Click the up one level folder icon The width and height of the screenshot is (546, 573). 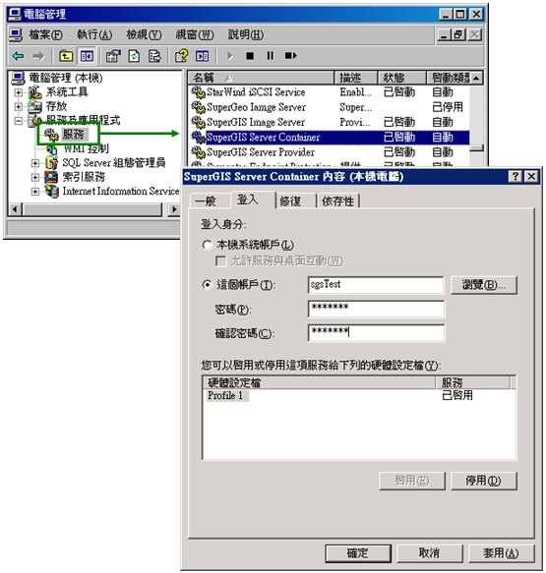pos(66,56)
